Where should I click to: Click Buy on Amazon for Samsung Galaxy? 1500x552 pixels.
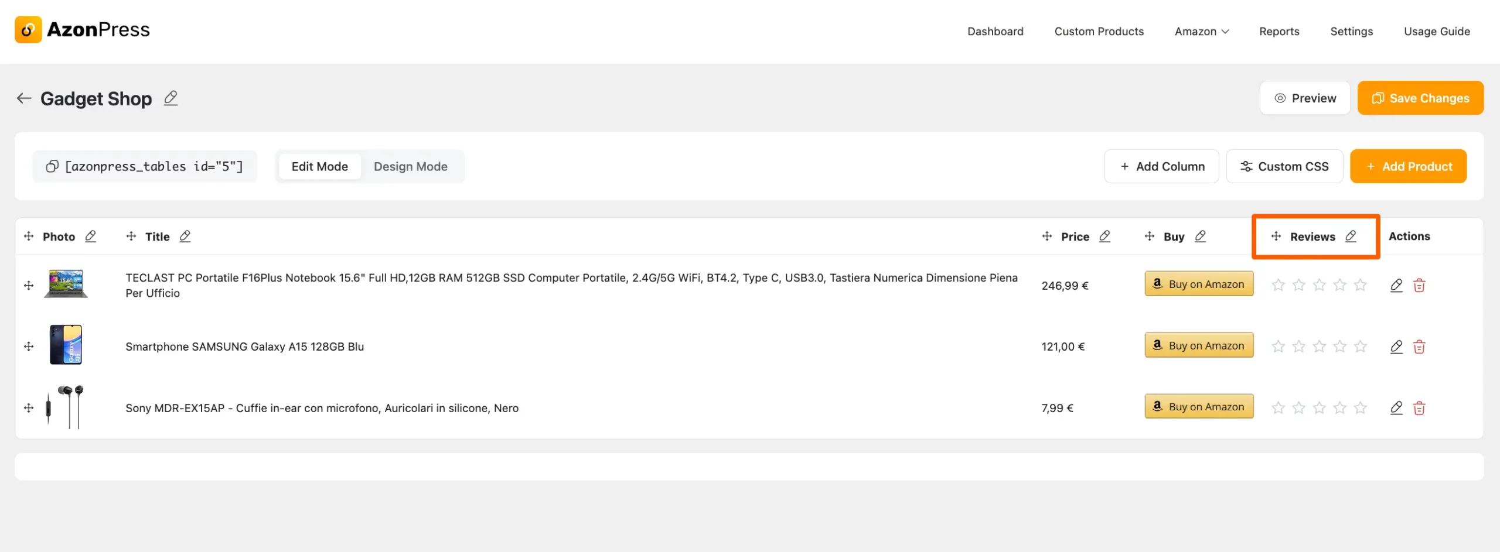[x=1199, y=345]
